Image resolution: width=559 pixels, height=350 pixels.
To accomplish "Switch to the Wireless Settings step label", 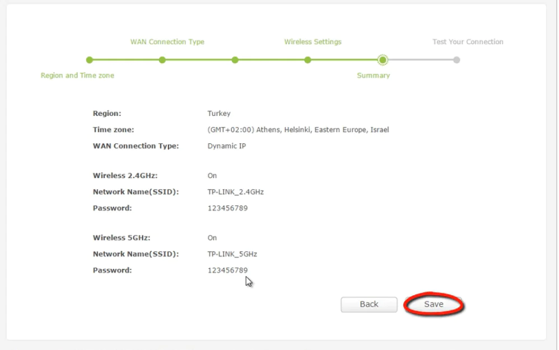I will tap(313, 41).
